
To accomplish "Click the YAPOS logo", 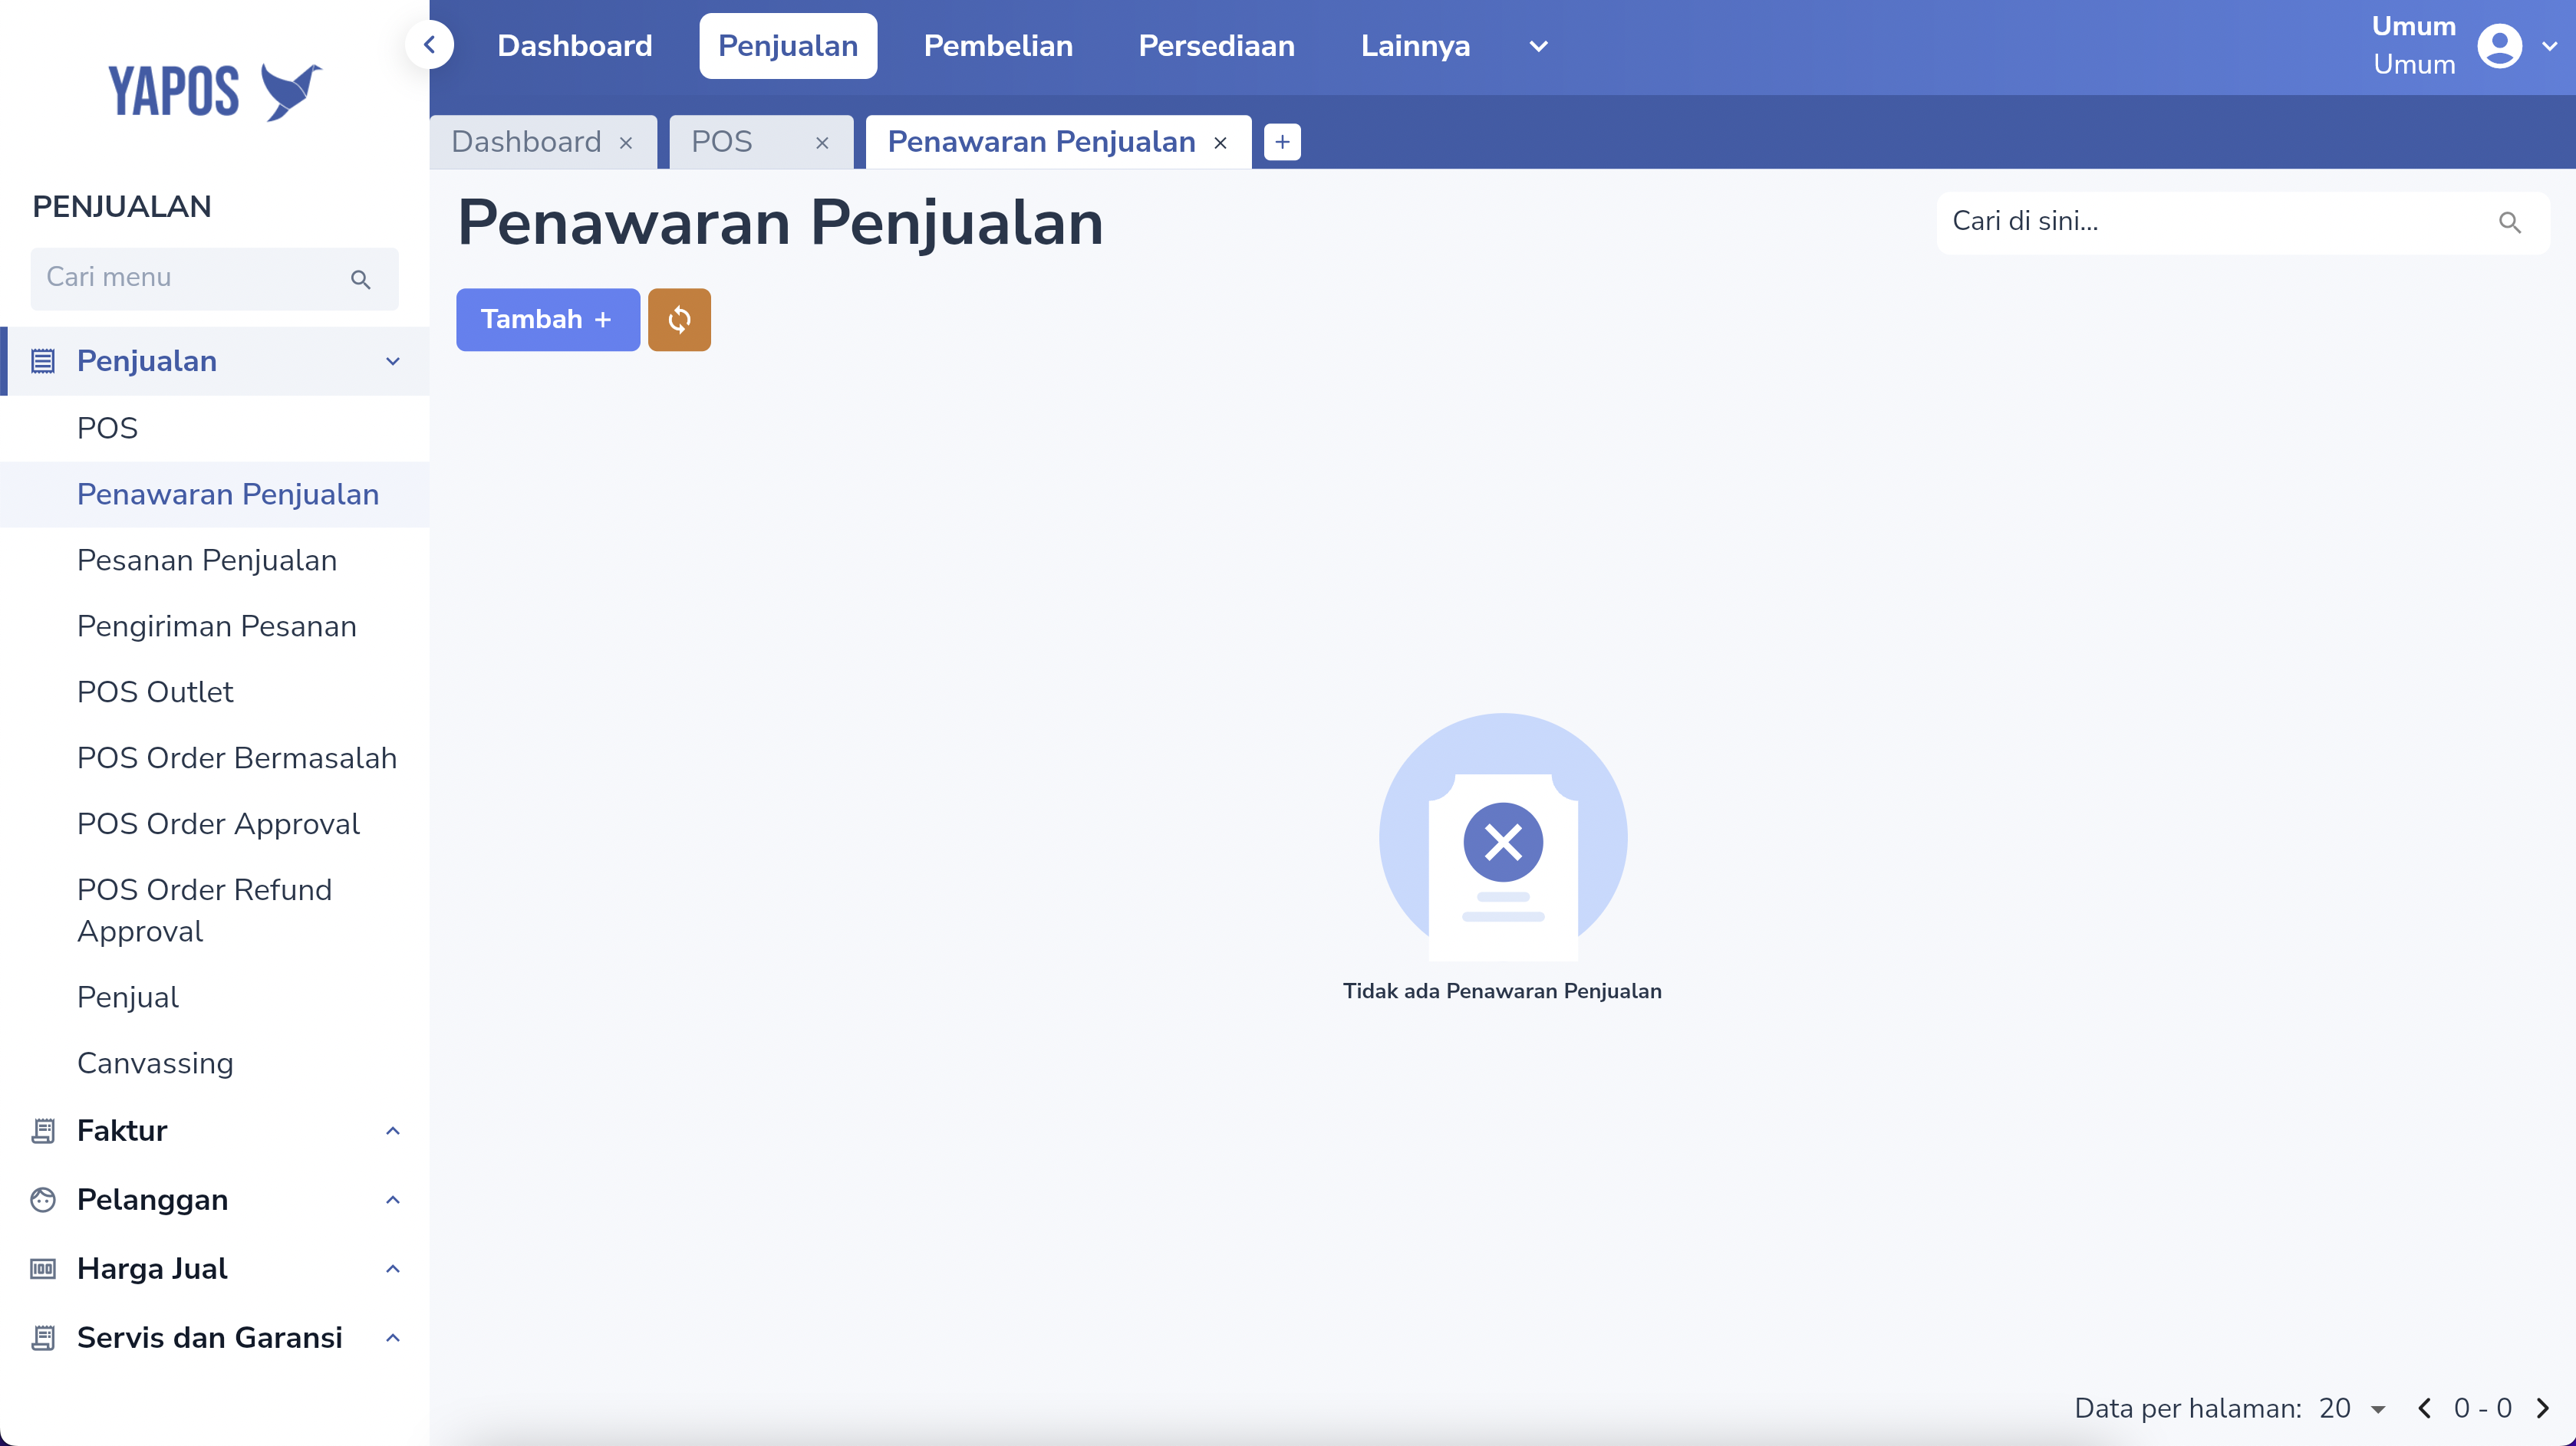I will pyautogui.click(x=215, y=91).
